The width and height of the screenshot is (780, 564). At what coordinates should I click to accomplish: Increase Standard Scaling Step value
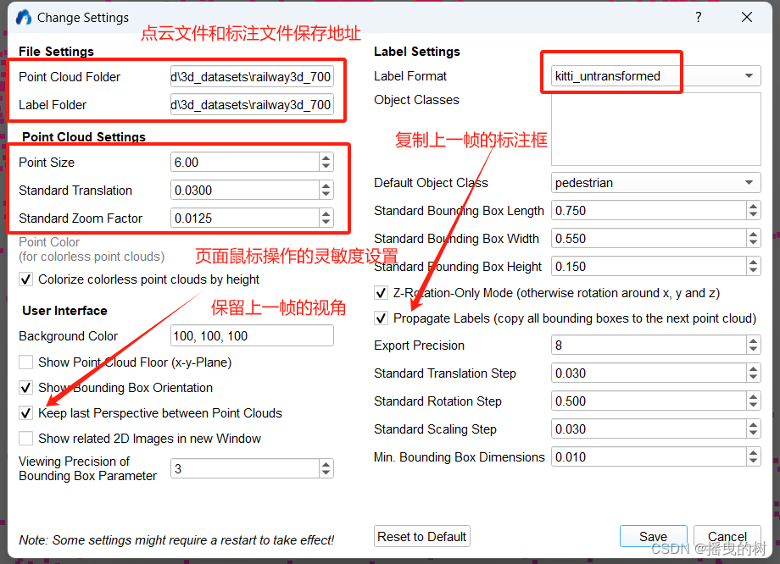754,424
